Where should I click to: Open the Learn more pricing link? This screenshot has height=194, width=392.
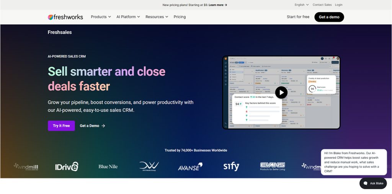tap(218, 5)
